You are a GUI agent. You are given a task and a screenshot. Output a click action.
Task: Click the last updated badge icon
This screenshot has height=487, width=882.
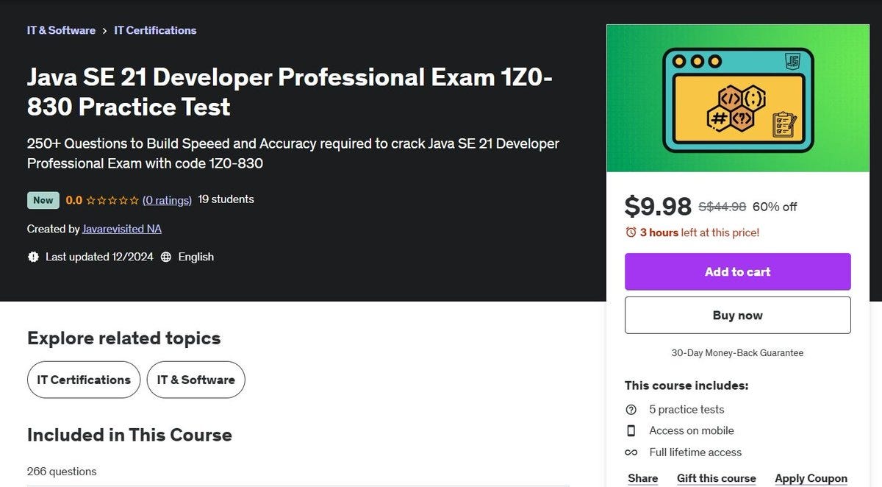33,257
